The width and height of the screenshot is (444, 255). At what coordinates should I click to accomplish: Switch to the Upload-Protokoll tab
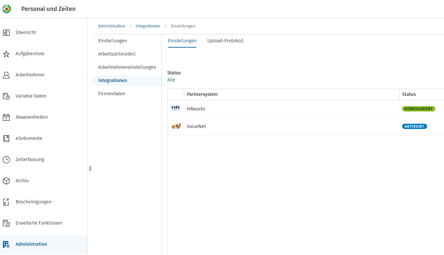coord(225,41)
